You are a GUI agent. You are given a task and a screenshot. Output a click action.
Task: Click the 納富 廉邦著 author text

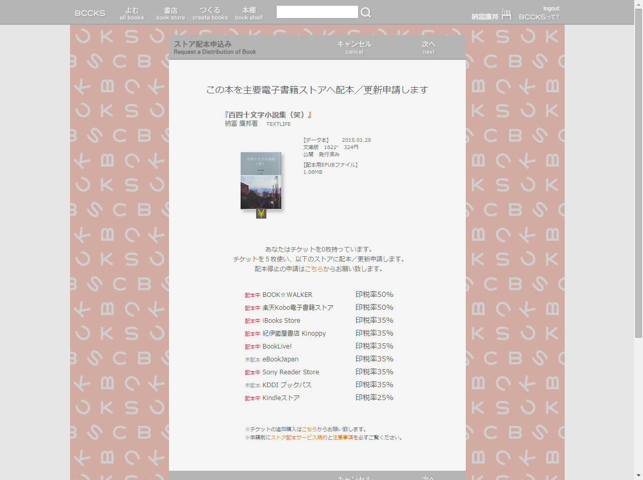[x=241, y=124]
